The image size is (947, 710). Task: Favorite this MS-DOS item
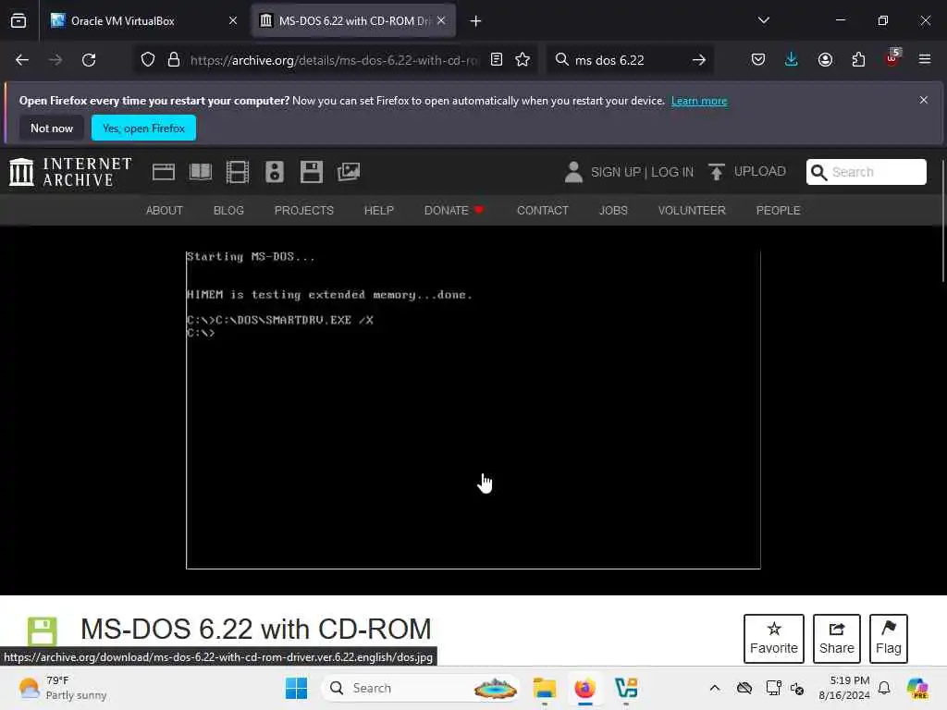(x=774, y=639)
